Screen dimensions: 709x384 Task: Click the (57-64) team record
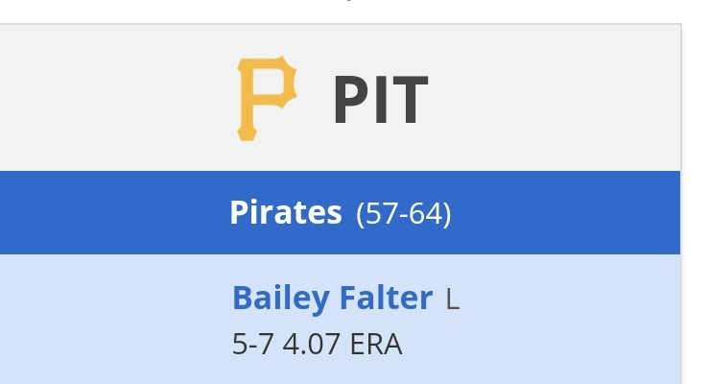click(403, 213)
